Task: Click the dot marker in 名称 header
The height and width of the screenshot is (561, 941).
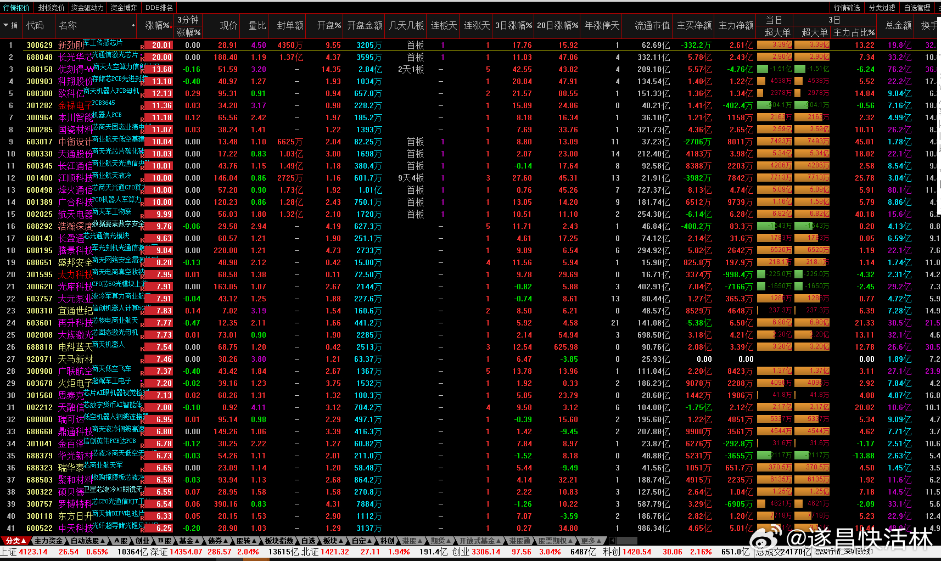Action: (x=133, y=25)
